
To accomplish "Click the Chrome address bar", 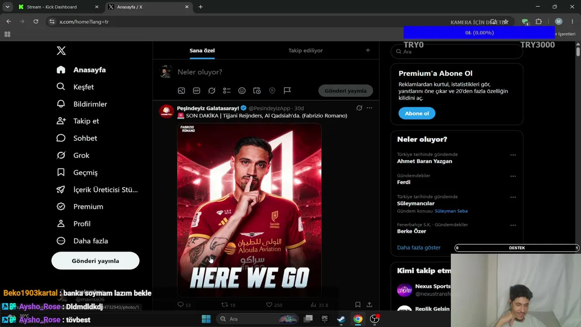I will coord(250,21).
